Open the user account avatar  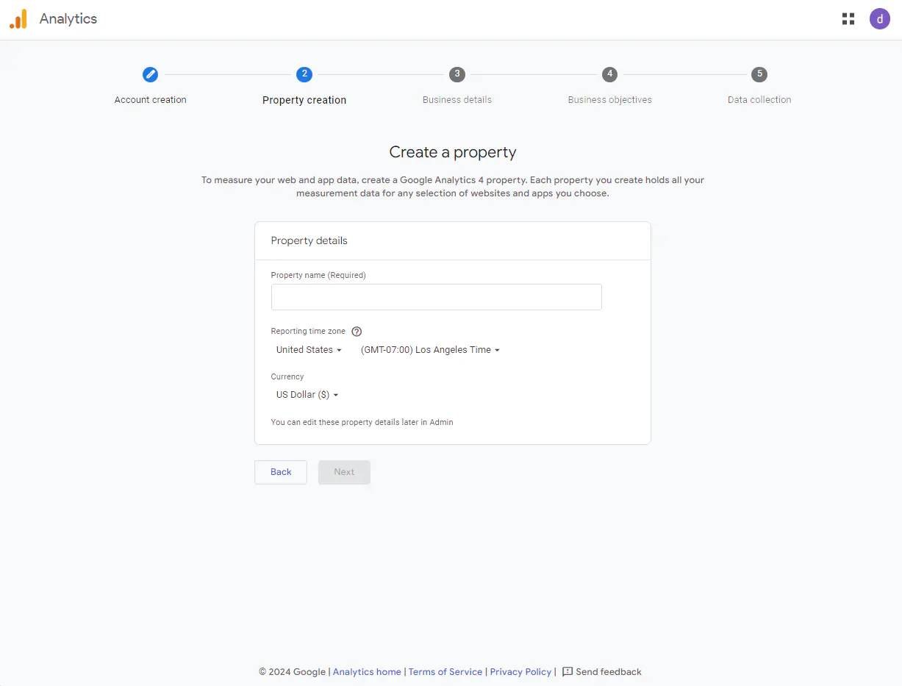[x=879, y=19]
